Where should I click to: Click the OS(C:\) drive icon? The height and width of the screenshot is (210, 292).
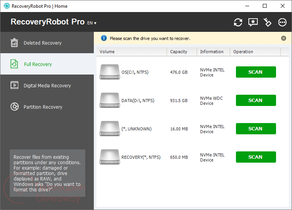[109, 72]
